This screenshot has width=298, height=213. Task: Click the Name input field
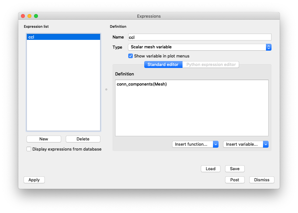[200, 37]
